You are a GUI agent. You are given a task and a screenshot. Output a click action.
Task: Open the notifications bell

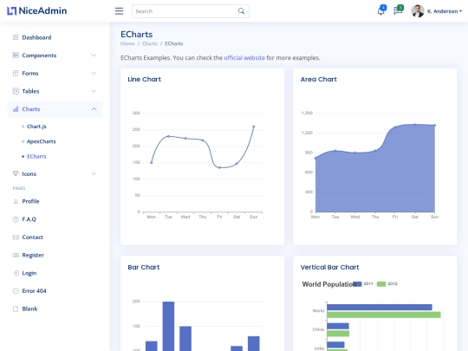[x=380, y=11]
